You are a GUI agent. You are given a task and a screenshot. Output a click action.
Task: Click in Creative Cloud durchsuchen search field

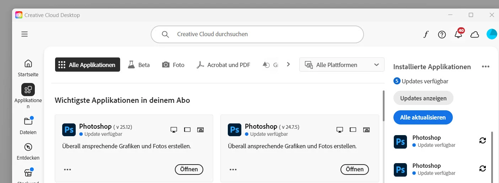click(x=257, y=34)
